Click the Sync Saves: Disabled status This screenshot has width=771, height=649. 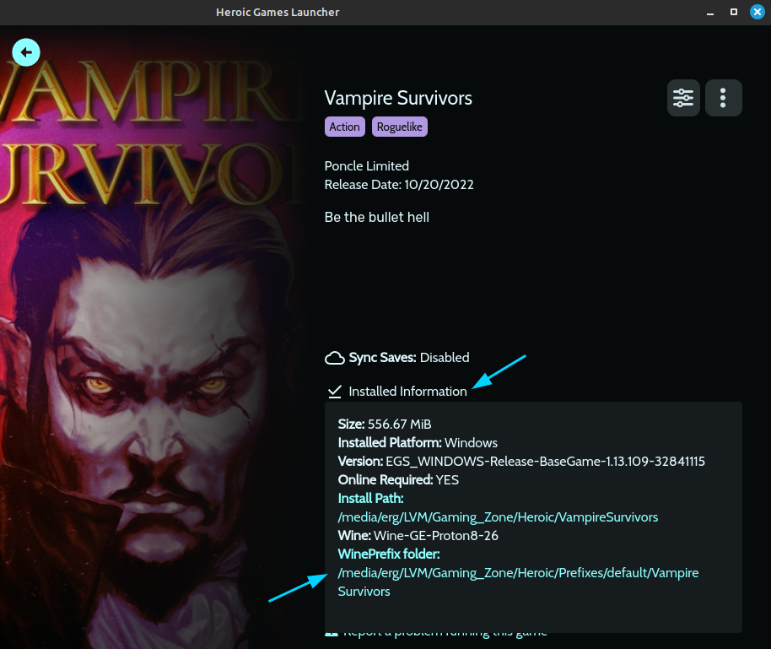coord(409,358)
